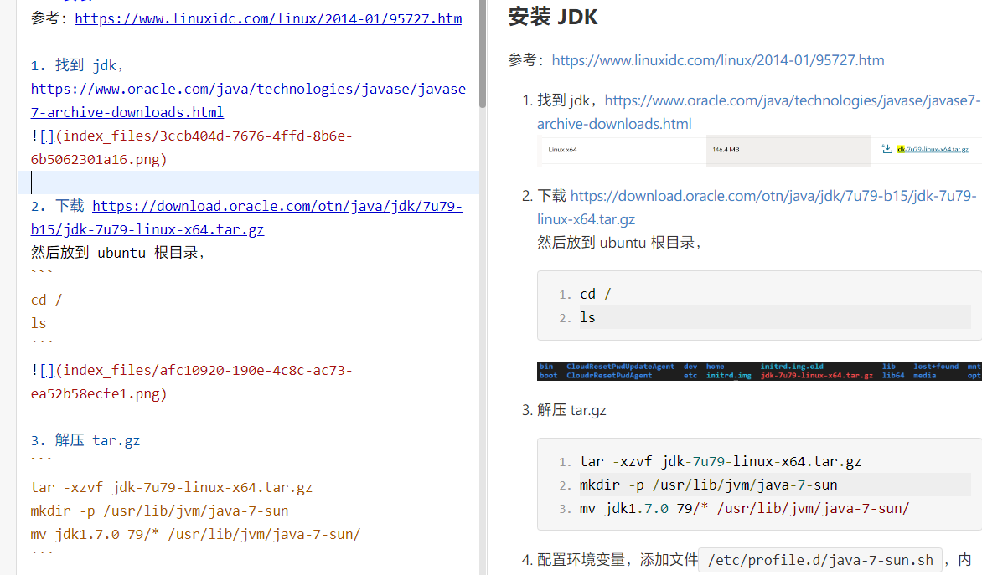Click '然后放到 ubuntu 根目录' text in preview

(x=619, y=243)
